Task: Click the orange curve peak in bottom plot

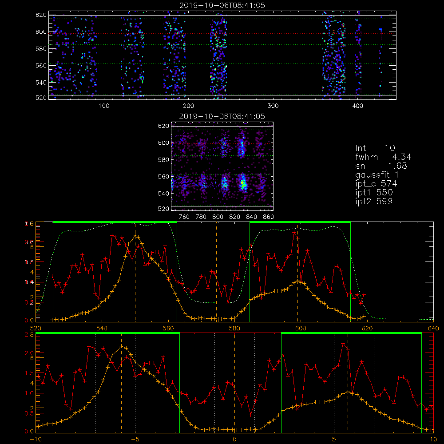Action: [122, 346]
